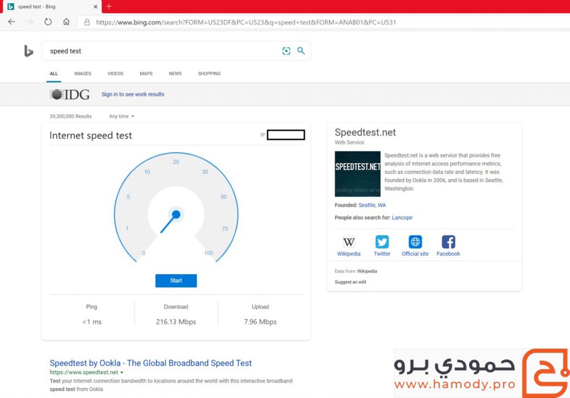570x398 pixels.
Task: Click Sign in to see work results
Action: [x=133, y=94]
